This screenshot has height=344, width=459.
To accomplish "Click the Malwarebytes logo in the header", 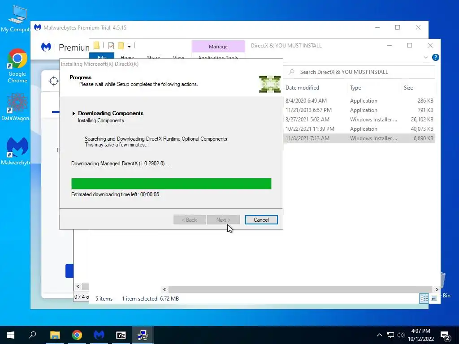I will [x=46, y=47].
